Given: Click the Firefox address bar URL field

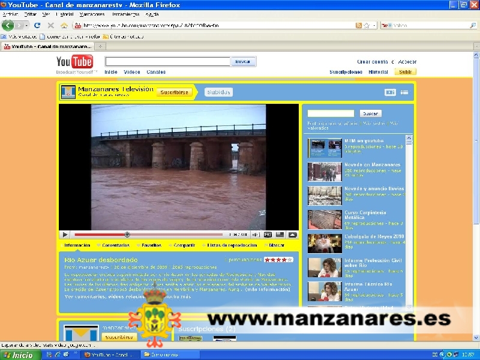Looking at the screenshot, I should (214, 25).
